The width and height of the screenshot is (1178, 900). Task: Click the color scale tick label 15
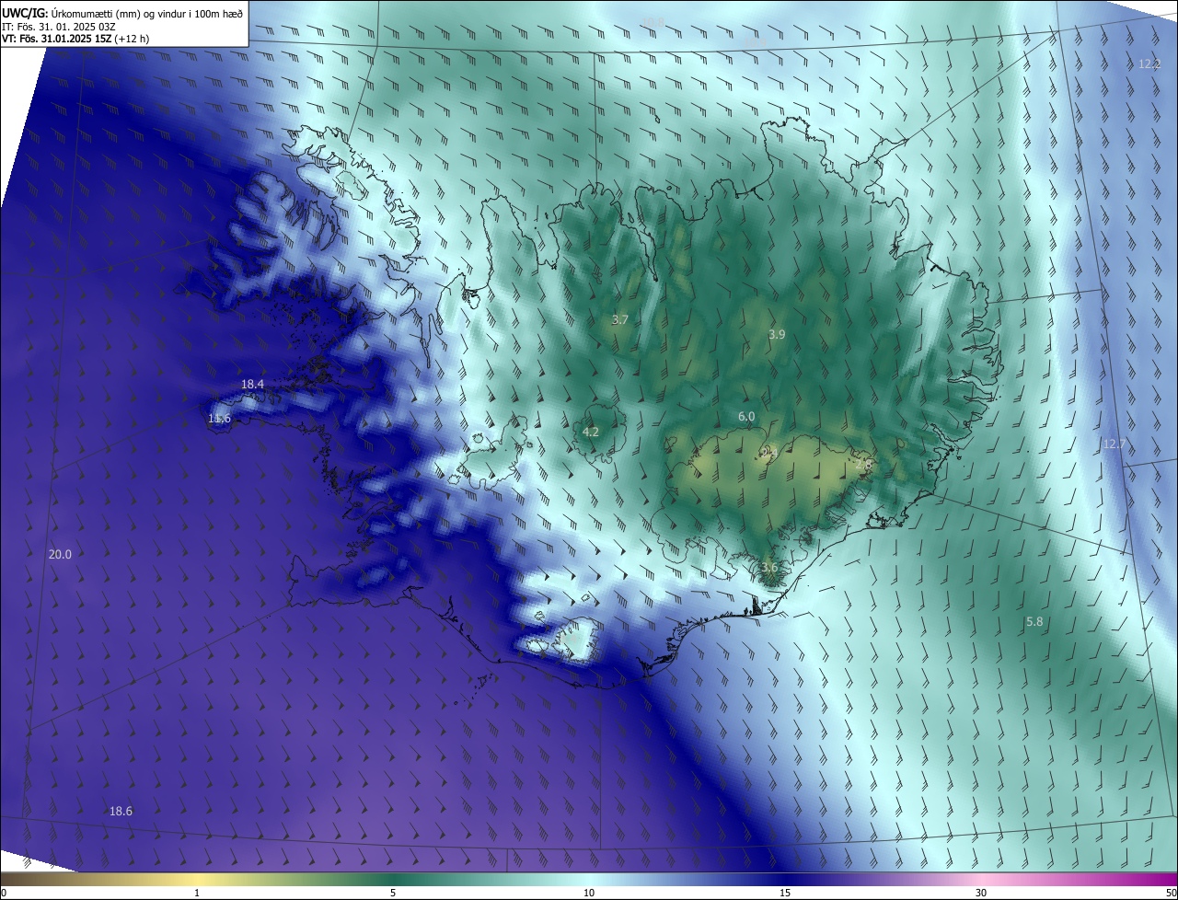tap(785, 894)
